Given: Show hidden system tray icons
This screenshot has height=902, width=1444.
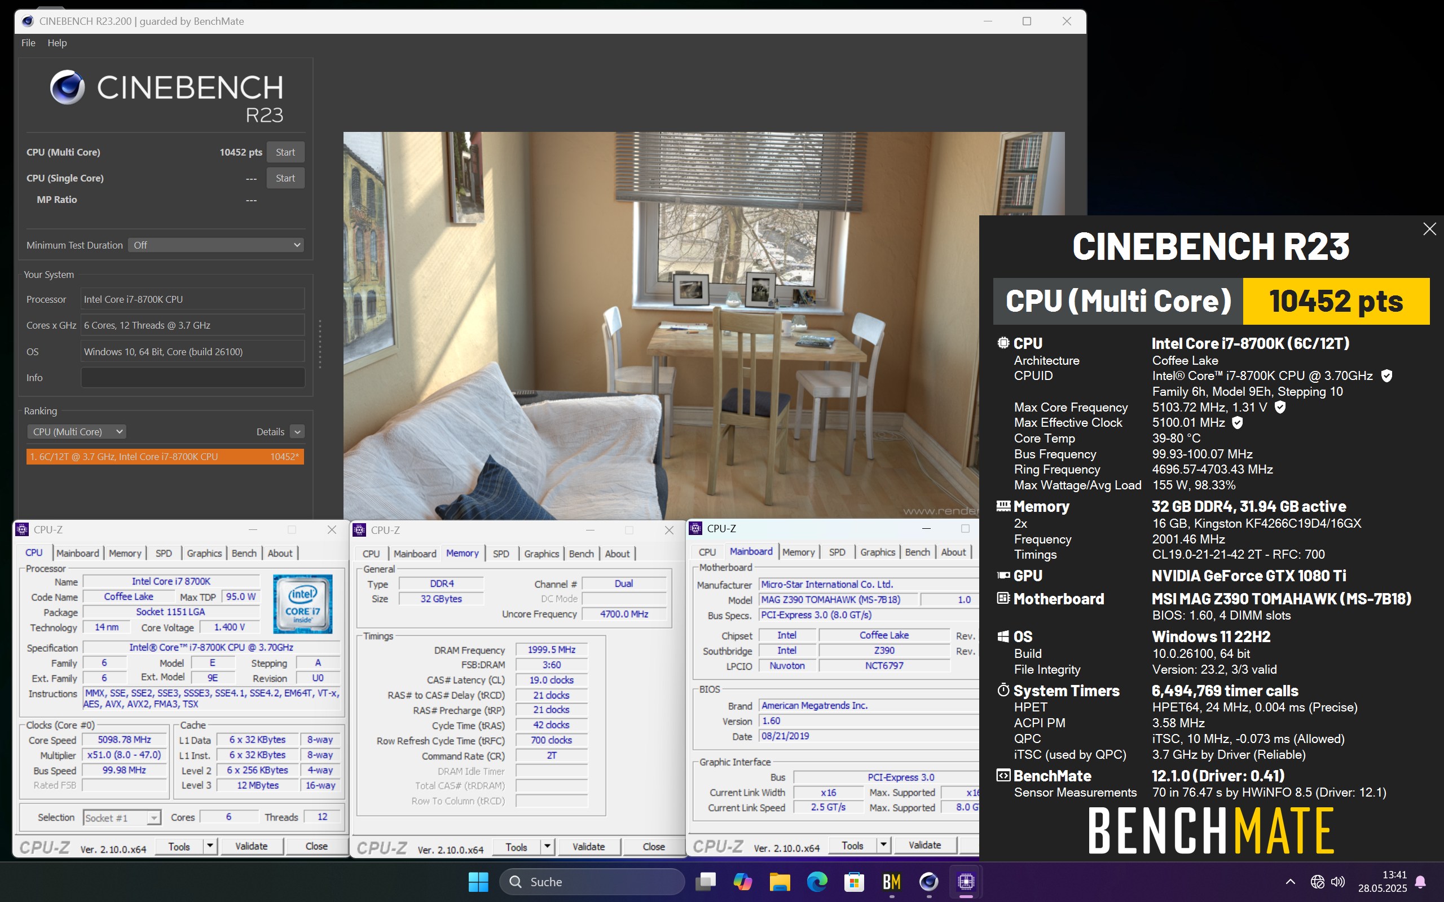Looking at the screenshot, I should click(x=1290, y=881).
